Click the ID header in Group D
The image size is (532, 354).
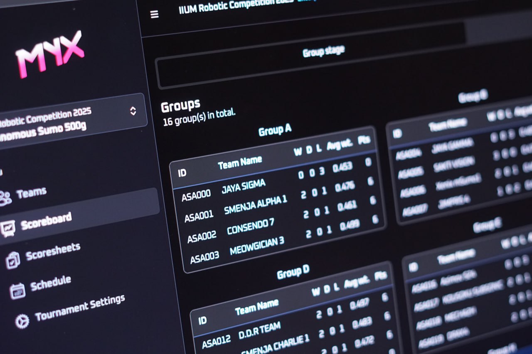click(x=202, y=321)
